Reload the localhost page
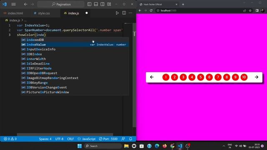The width and height of the screenshot is (267, 150). click(x=151, y=10)
